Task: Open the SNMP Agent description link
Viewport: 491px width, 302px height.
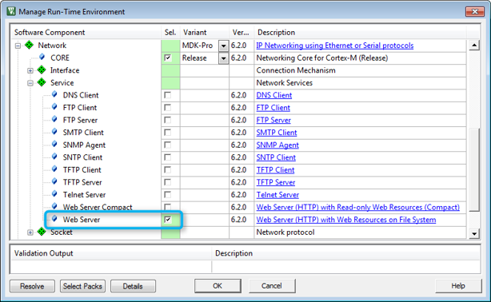Action: (277, 145)
